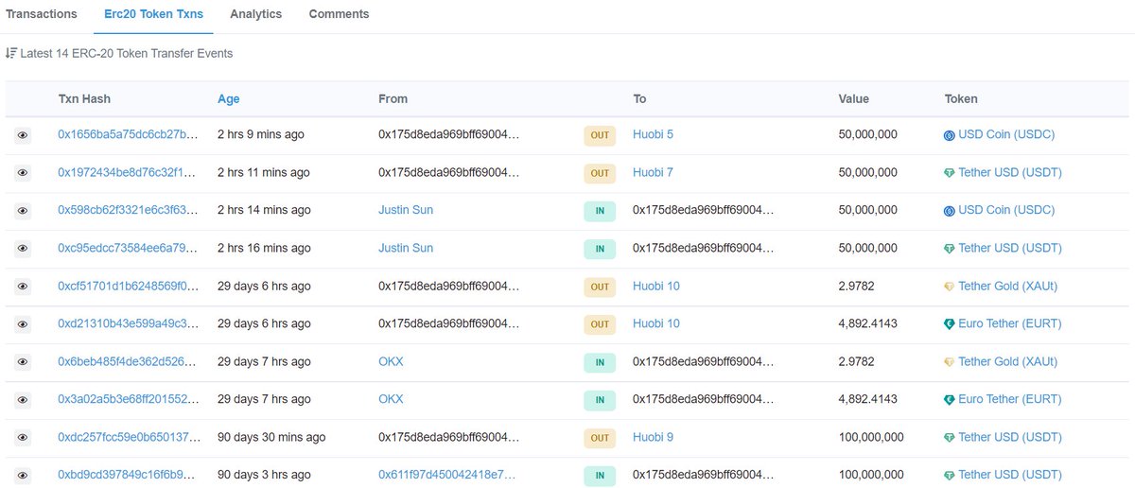
Task: Click eye icon for txn 0xcf51701d1b6248569f0
Action: click(23, 287)
